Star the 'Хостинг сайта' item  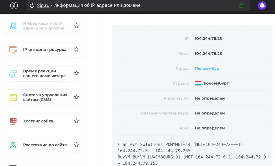(x=77, y=121)
